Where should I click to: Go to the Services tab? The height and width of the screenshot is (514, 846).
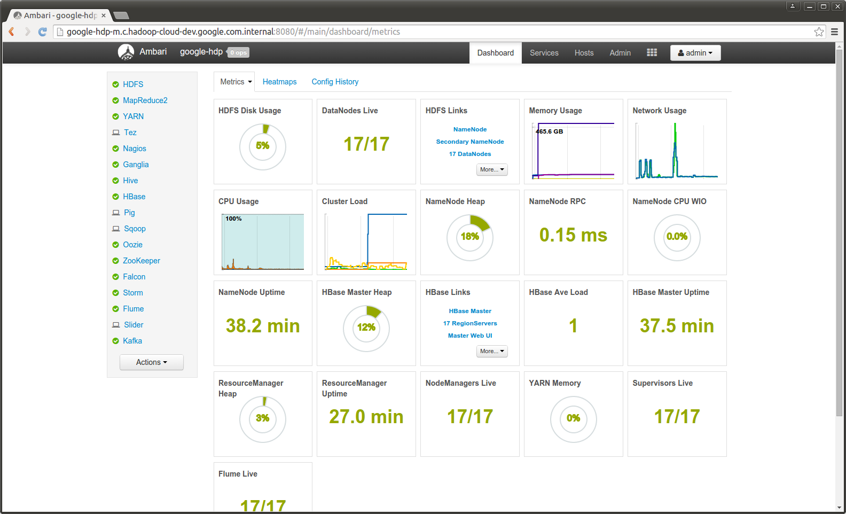(x=544, y=53)
